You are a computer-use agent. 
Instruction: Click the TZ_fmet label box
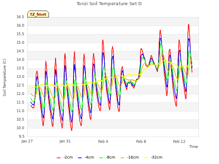(38, 14)
